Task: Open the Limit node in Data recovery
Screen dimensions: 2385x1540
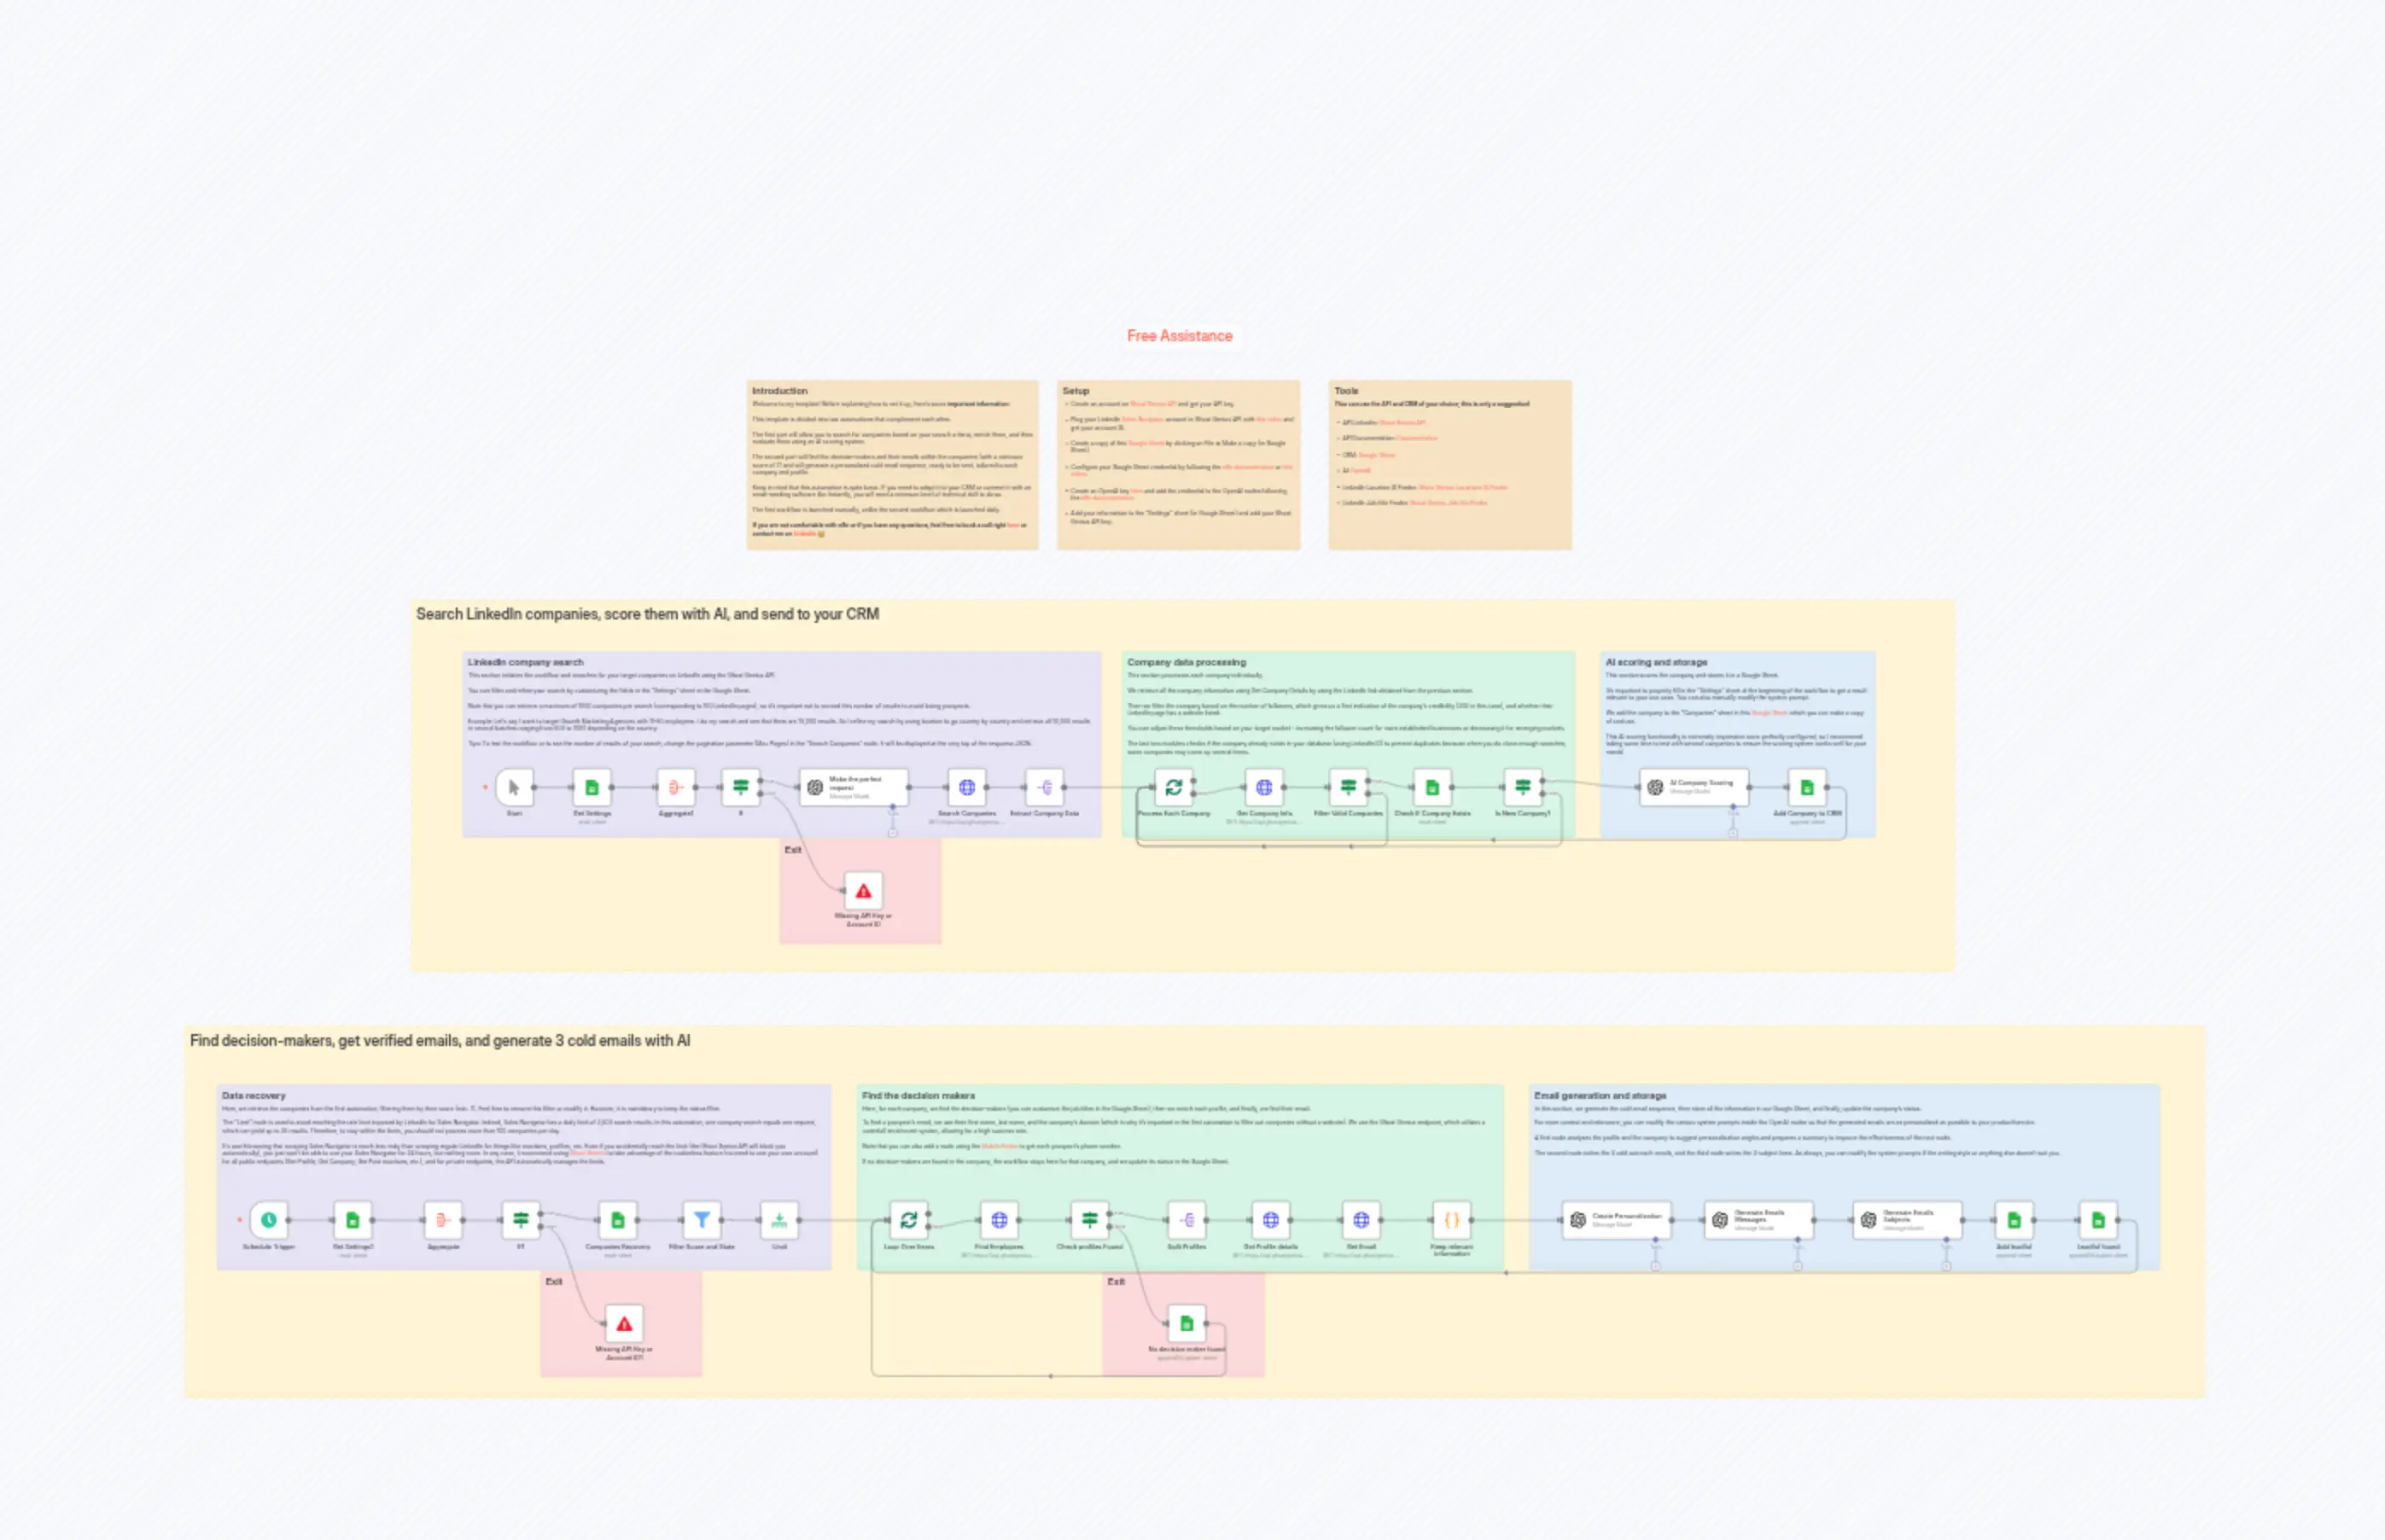Action: point(780,1220)
